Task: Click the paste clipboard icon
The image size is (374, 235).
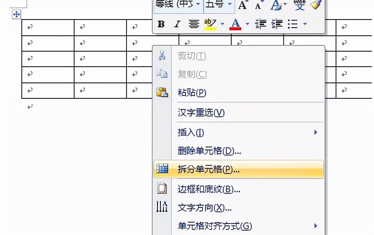Action: tap(162, 92)
